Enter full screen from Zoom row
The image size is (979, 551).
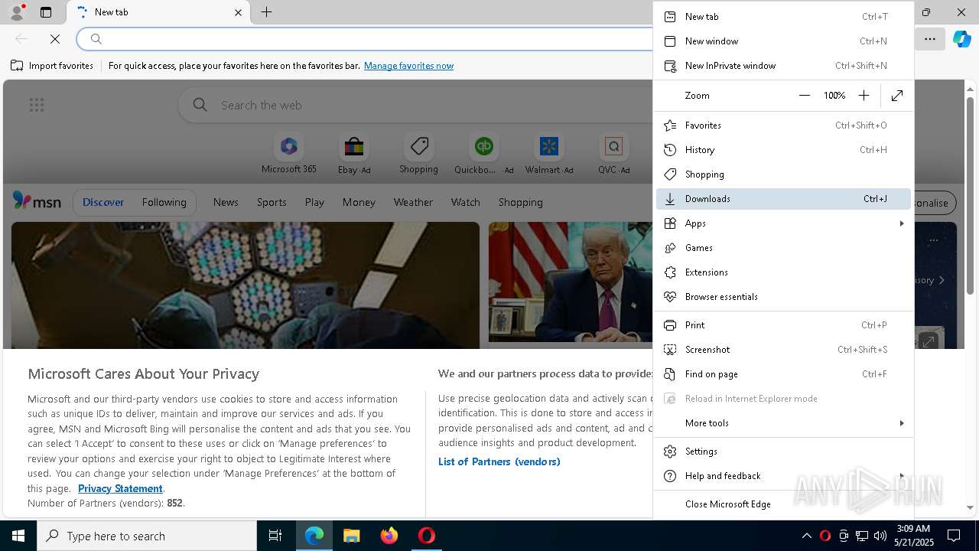897,96
